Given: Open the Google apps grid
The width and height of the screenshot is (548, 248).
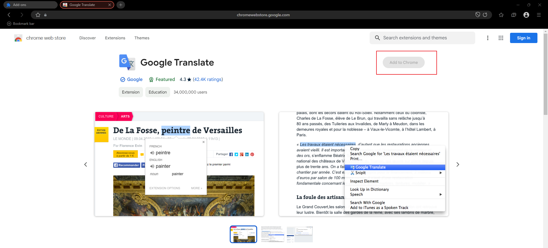Looking at the screenshot, I should (x=501, y=38).
